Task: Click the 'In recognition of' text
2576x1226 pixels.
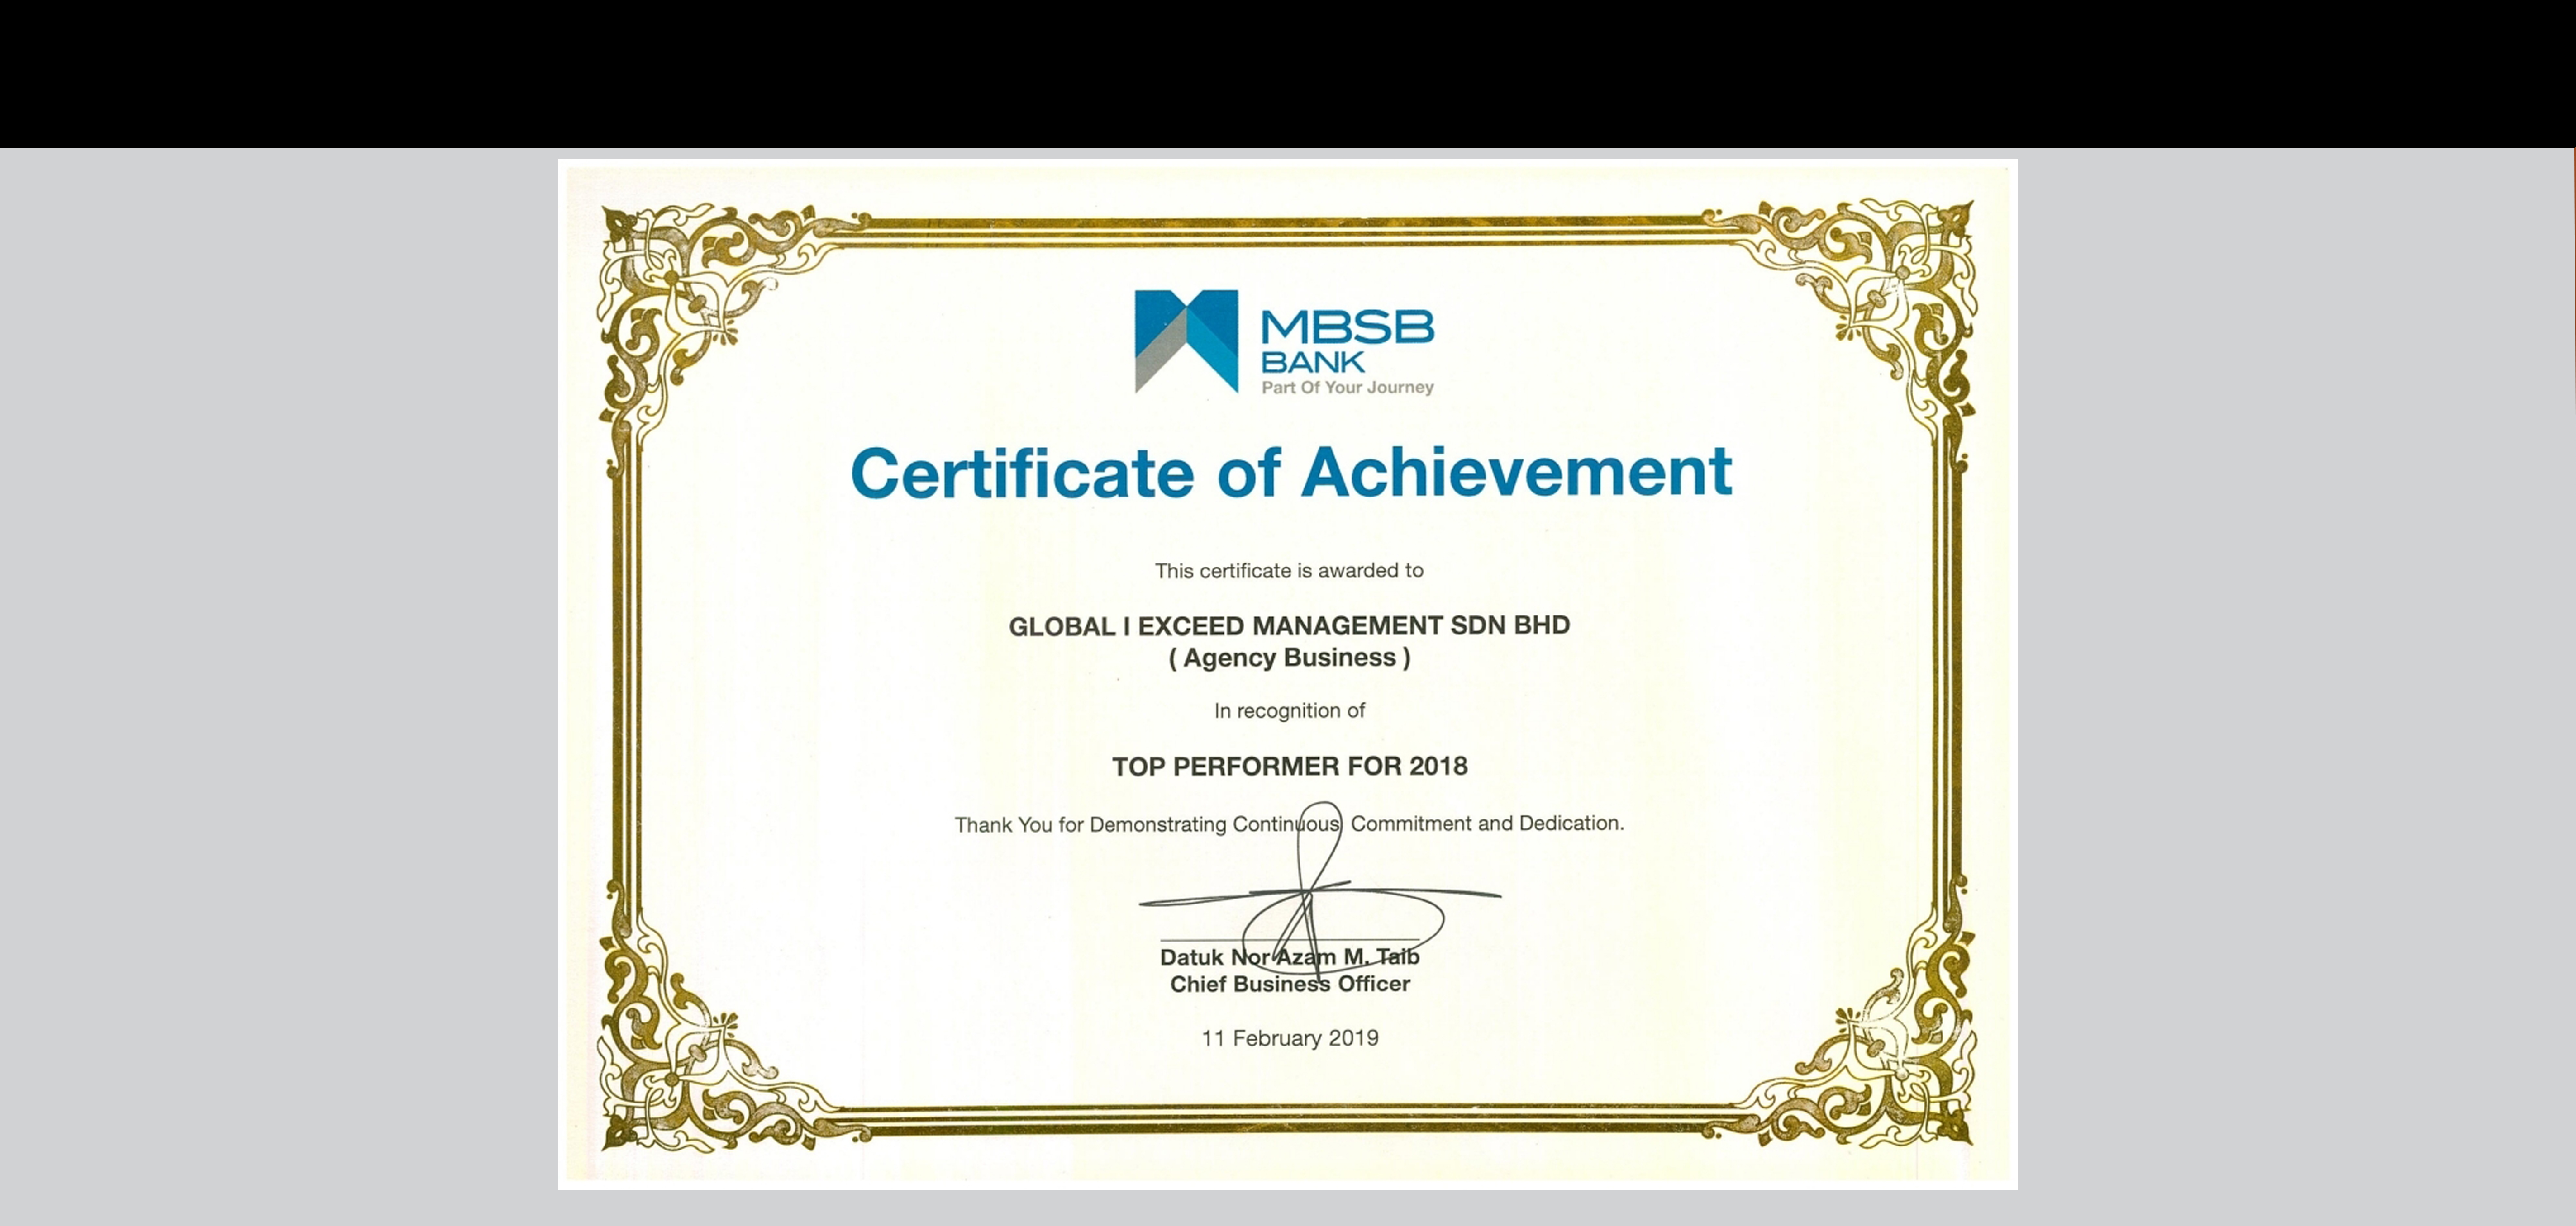Action: pos(1289,710)
